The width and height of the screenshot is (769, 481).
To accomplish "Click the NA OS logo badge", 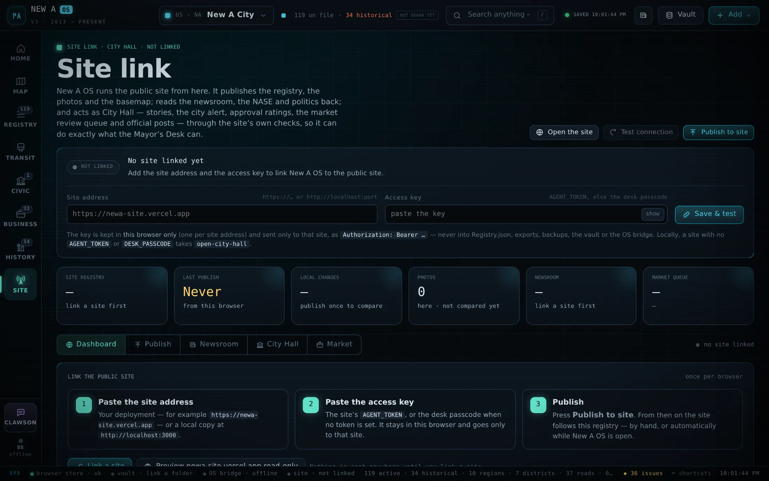I will click(x=16, y=15).
